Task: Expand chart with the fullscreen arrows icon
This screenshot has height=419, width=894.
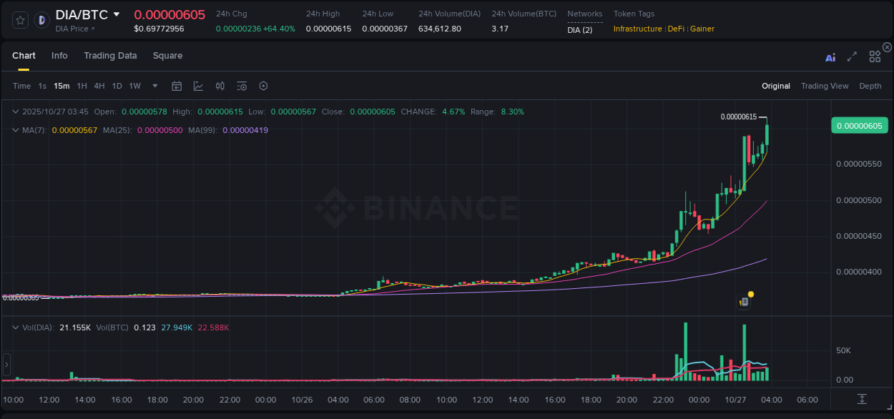Action: 851,57
